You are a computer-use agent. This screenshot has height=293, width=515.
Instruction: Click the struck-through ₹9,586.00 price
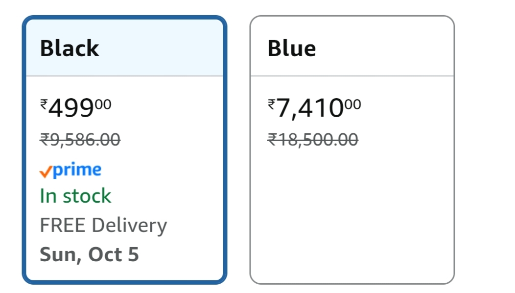pos(80,140)
